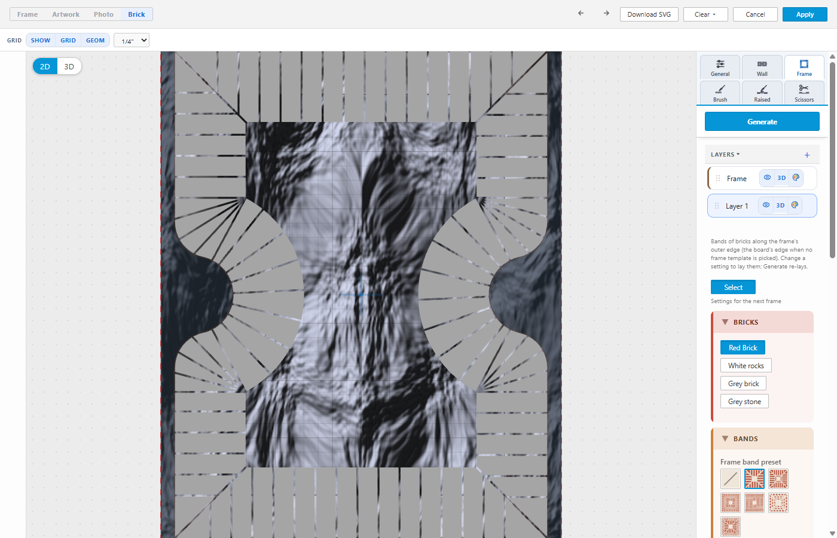Toggle grid SHOW option

pos(41,40)
